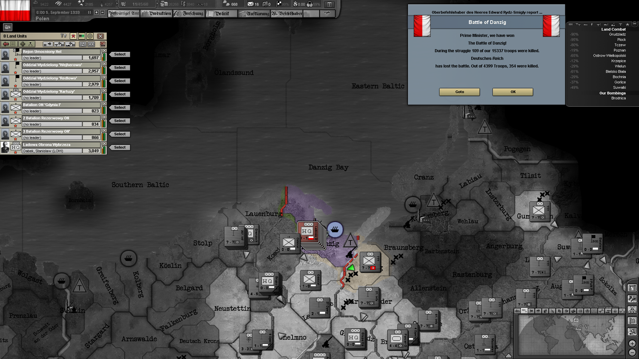The width and height of the screenshot is (639, 359).
Task: Click leader portrait of Dabek, Stanislaw
Action: 5,147
